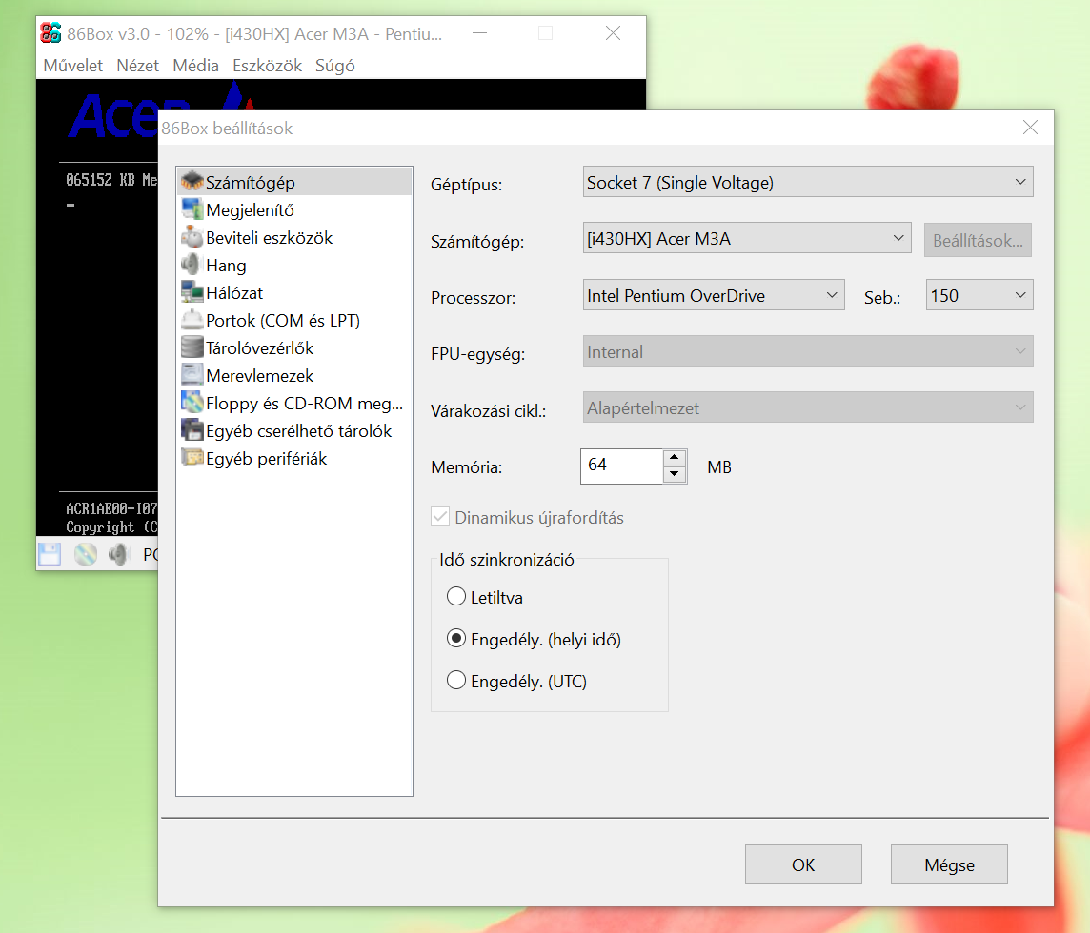Screen dimensions: 1090x933
Task: Open the Számítógép machine dropdown
Action: (747, 238)
